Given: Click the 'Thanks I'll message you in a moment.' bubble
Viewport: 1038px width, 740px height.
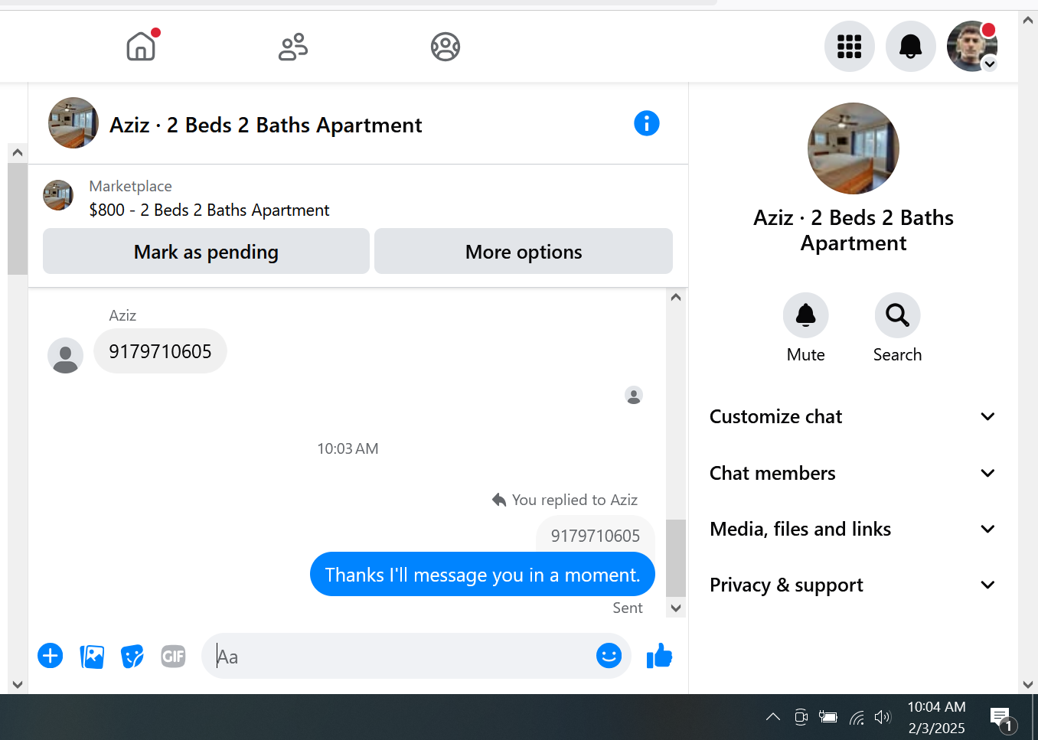Looking at the screenshot, I should coord(482,574).
